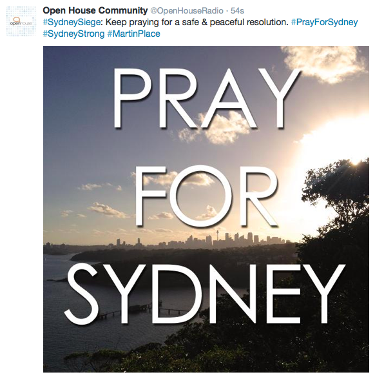Open the @OpenHouseRadio handle link
The height and width of the screenshot is (379, 375).
tap(187, 10)
